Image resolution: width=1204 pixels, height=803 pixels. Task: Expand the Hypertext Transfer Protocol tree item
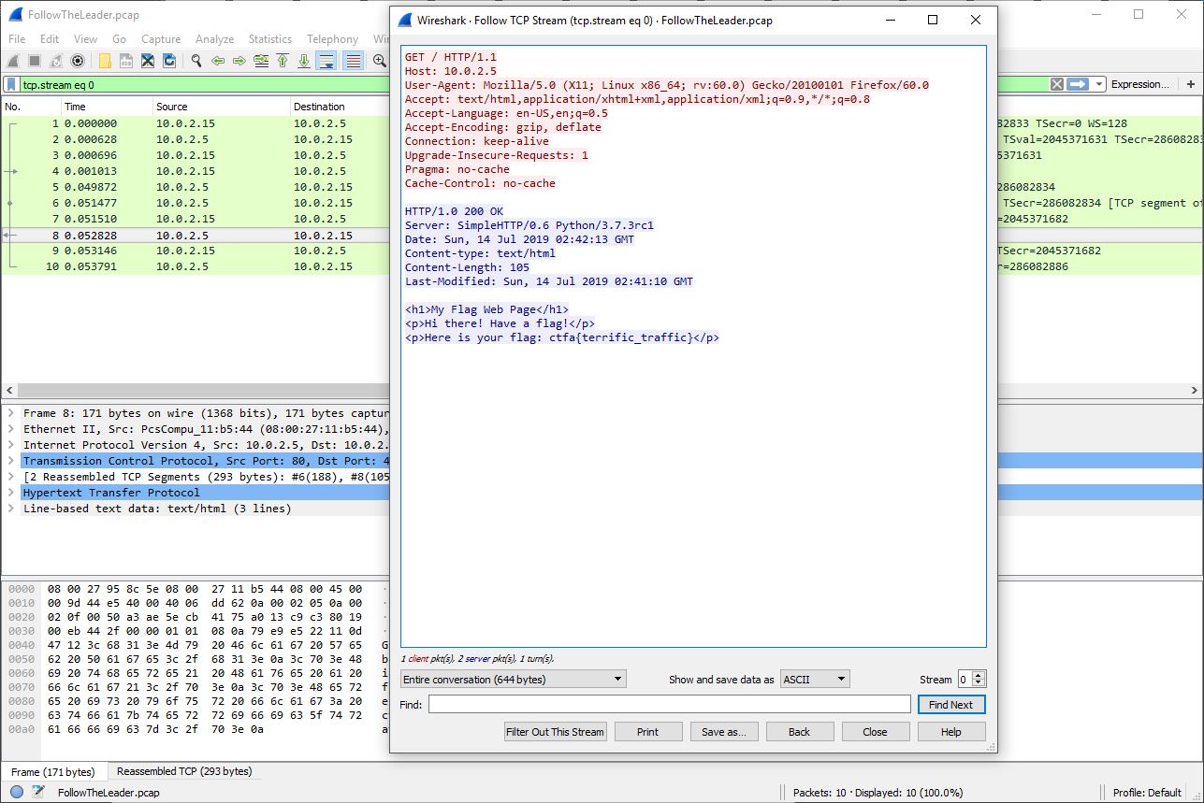pos(11,493)
